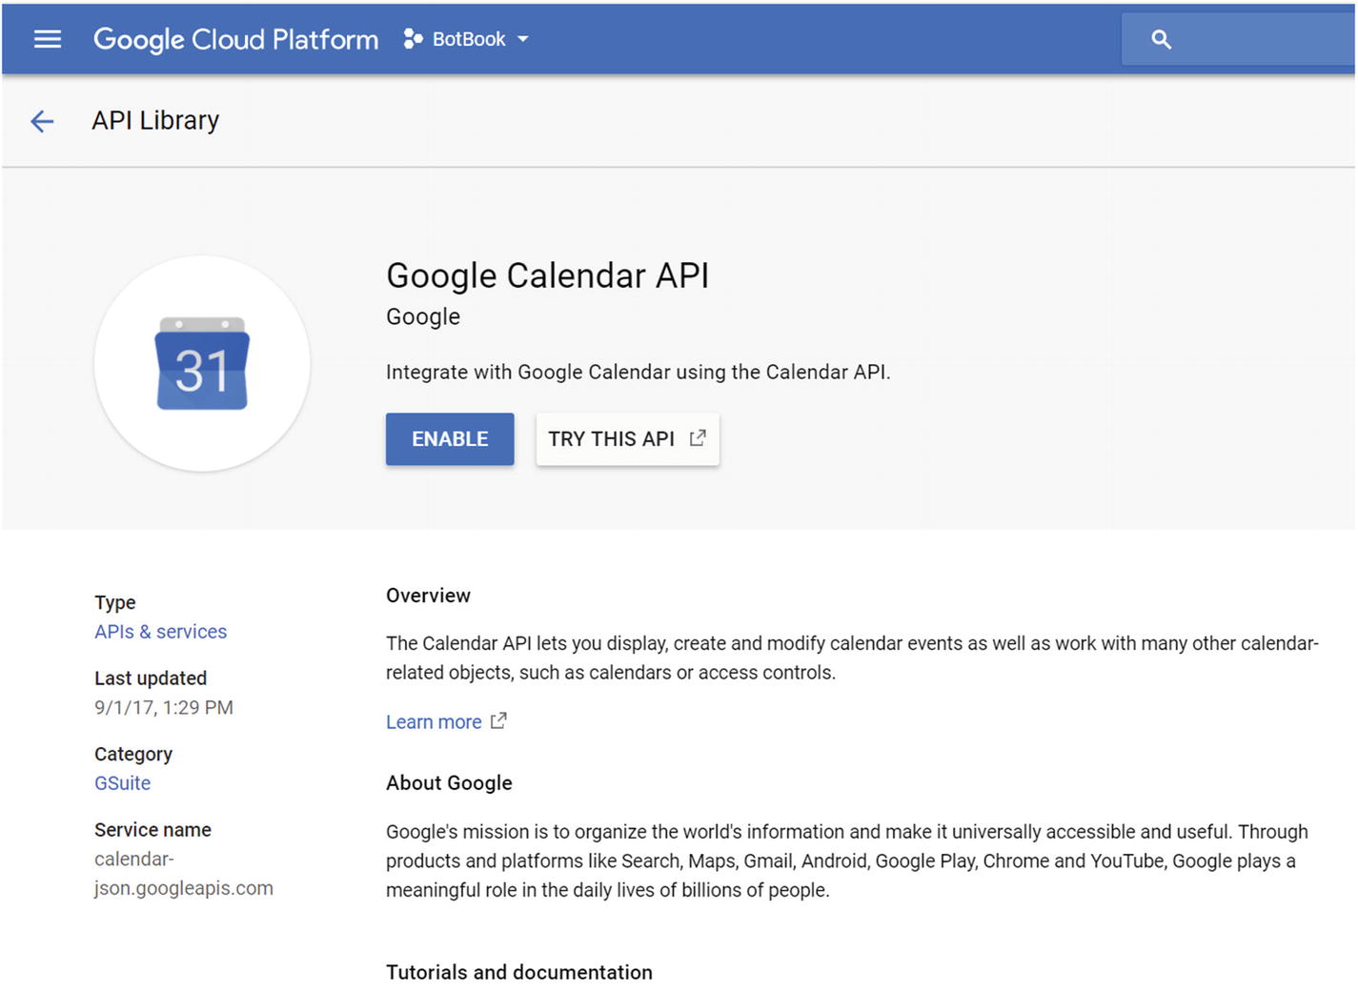Screen dimensions: 1358x992
Task: Click the back arrow beside API Library
Action: (42, 121)
